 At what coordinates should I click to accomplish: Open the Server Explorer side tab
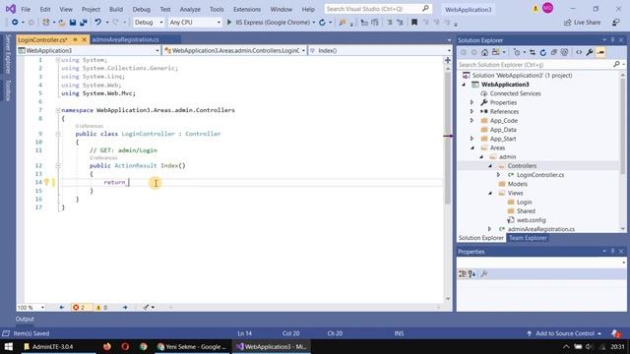[x=8, y=54]
